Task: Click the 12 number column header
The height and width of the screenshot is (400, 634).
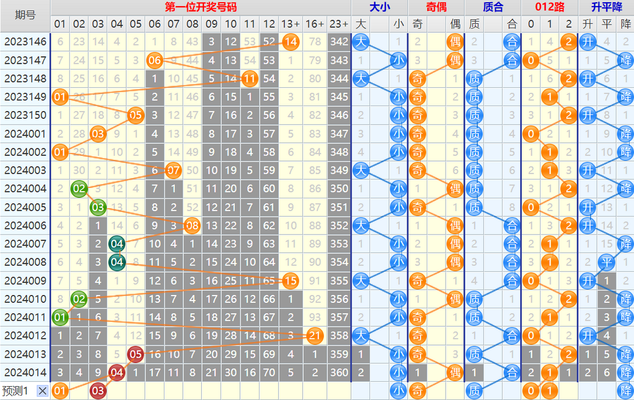Action: pos(269,24)
